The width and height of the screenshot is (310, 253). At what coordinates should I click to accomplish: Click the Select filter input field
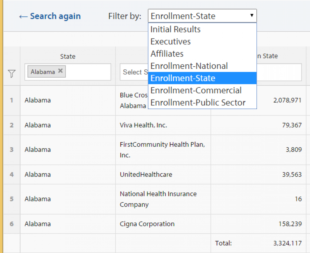[134, 72]
